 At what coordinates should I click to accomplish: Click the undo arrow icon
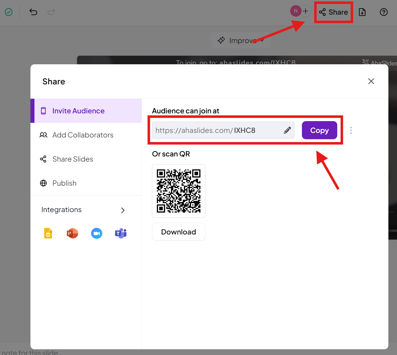tap(33, 12)
